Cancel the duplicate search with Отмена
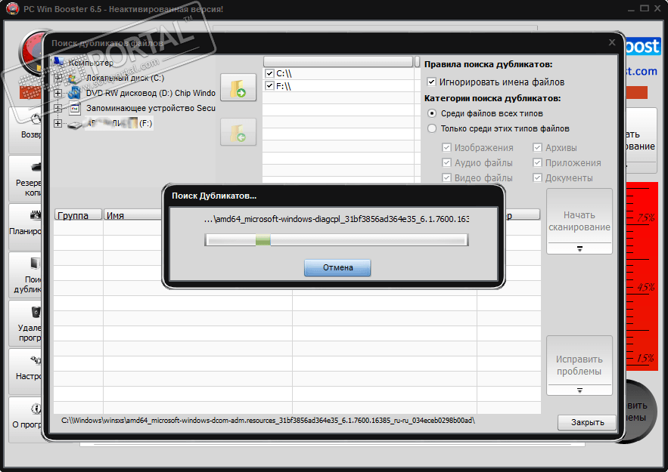This screenshot has width=668, height=472. pyautogui.click(x=337, y=267)
